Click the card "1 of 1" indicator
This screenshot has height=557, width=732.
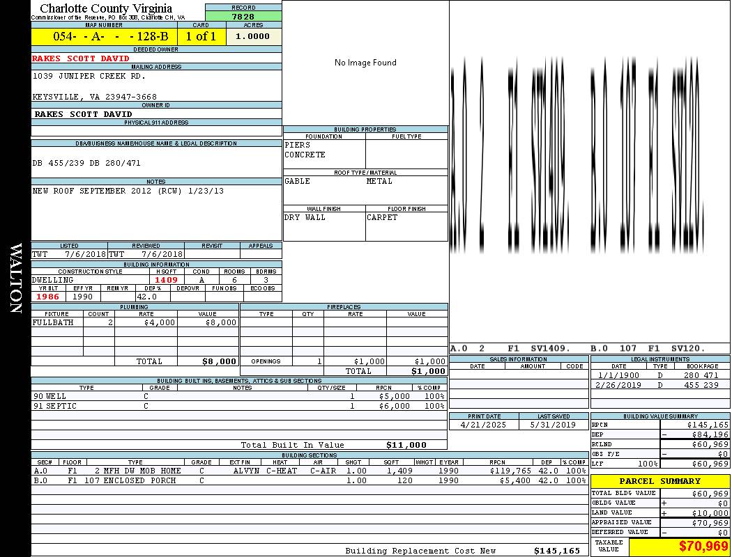coord(201,36)
